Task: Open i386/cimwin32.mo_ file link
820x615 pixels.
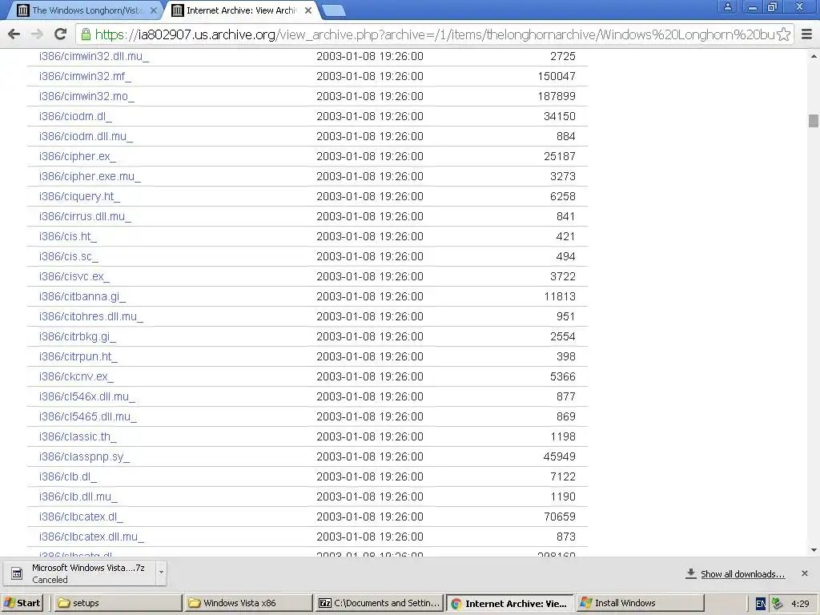Action: 86,96
